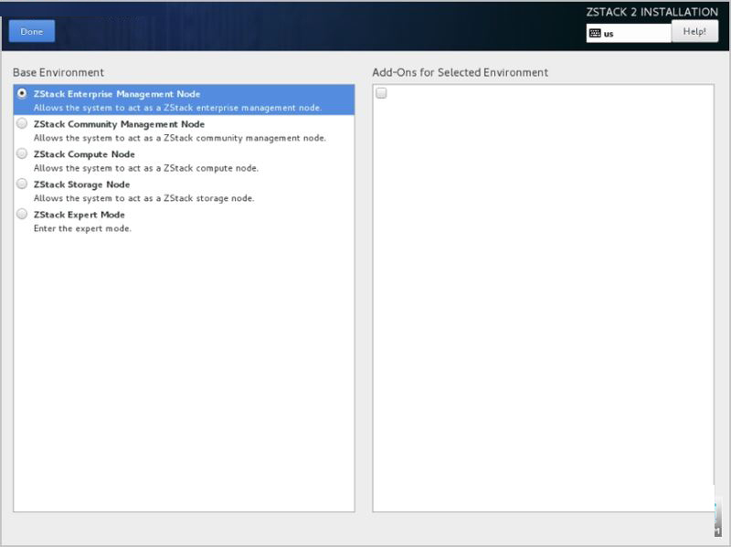The width and height of the screenshot is (731, 547).
Task: Click the Done button
Action: (32, 31)
